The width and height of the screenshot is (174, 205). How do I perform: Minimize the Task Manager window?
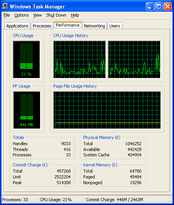[x=150, y=7]
